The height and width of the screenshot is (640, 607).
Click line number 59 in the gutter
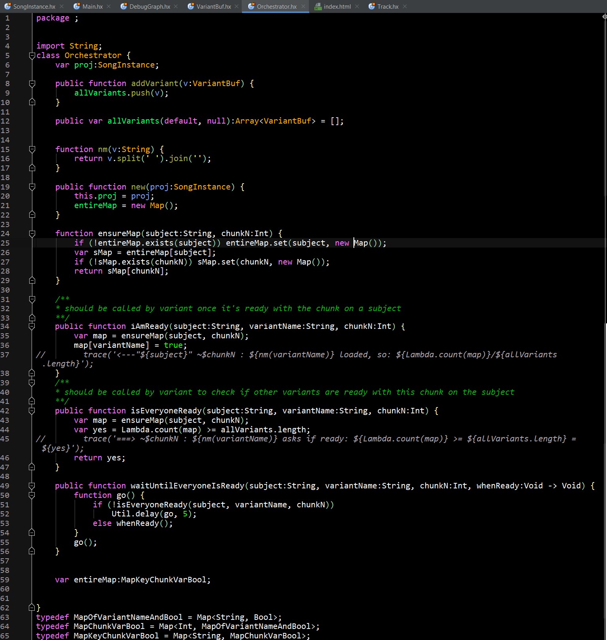(5, 580)
